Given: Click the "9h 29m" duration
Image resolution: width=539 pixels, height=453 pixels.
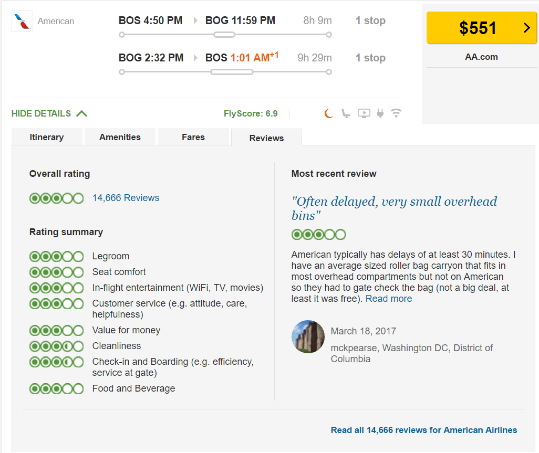Looking at the screenshot, I should pyautogui.click(x=315, y=58).
